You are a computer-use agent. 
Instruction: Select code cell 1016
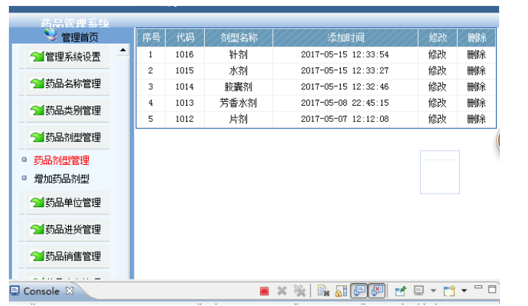tap(185, 55)
